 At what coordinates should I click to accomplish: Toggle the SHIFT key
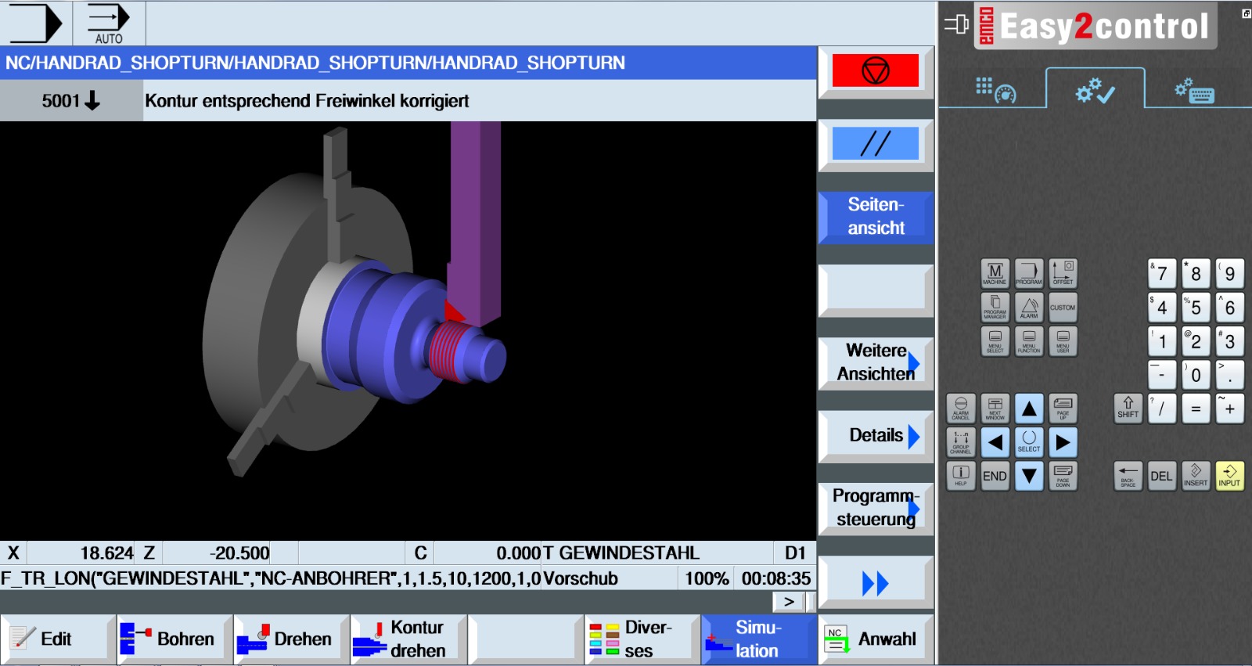(1128, 408)
